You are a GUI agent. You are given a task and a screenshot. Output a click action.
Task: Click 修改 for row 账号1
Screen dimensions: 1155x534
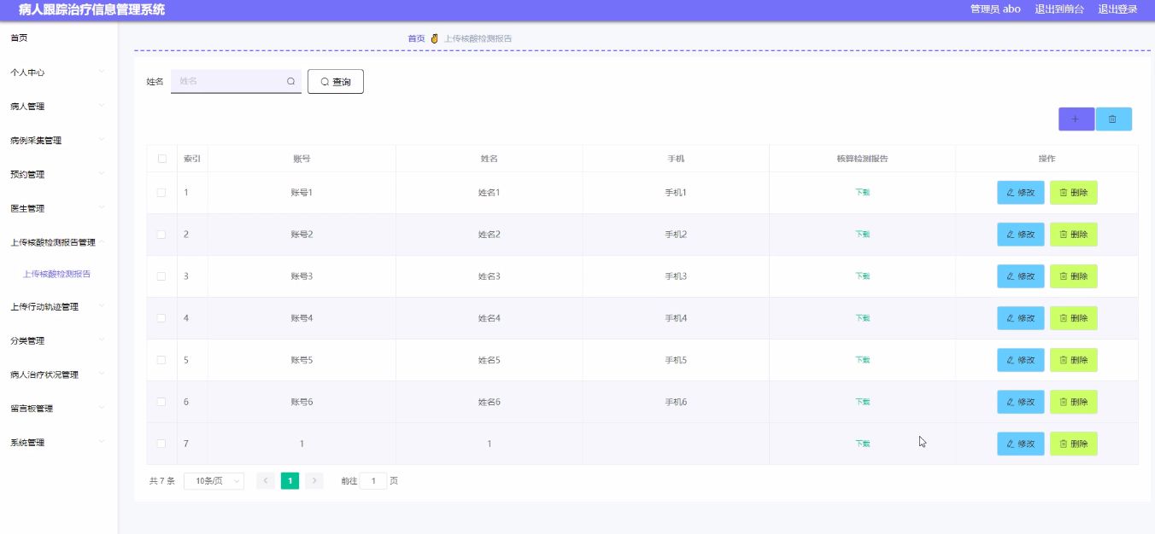point(1021,193)
